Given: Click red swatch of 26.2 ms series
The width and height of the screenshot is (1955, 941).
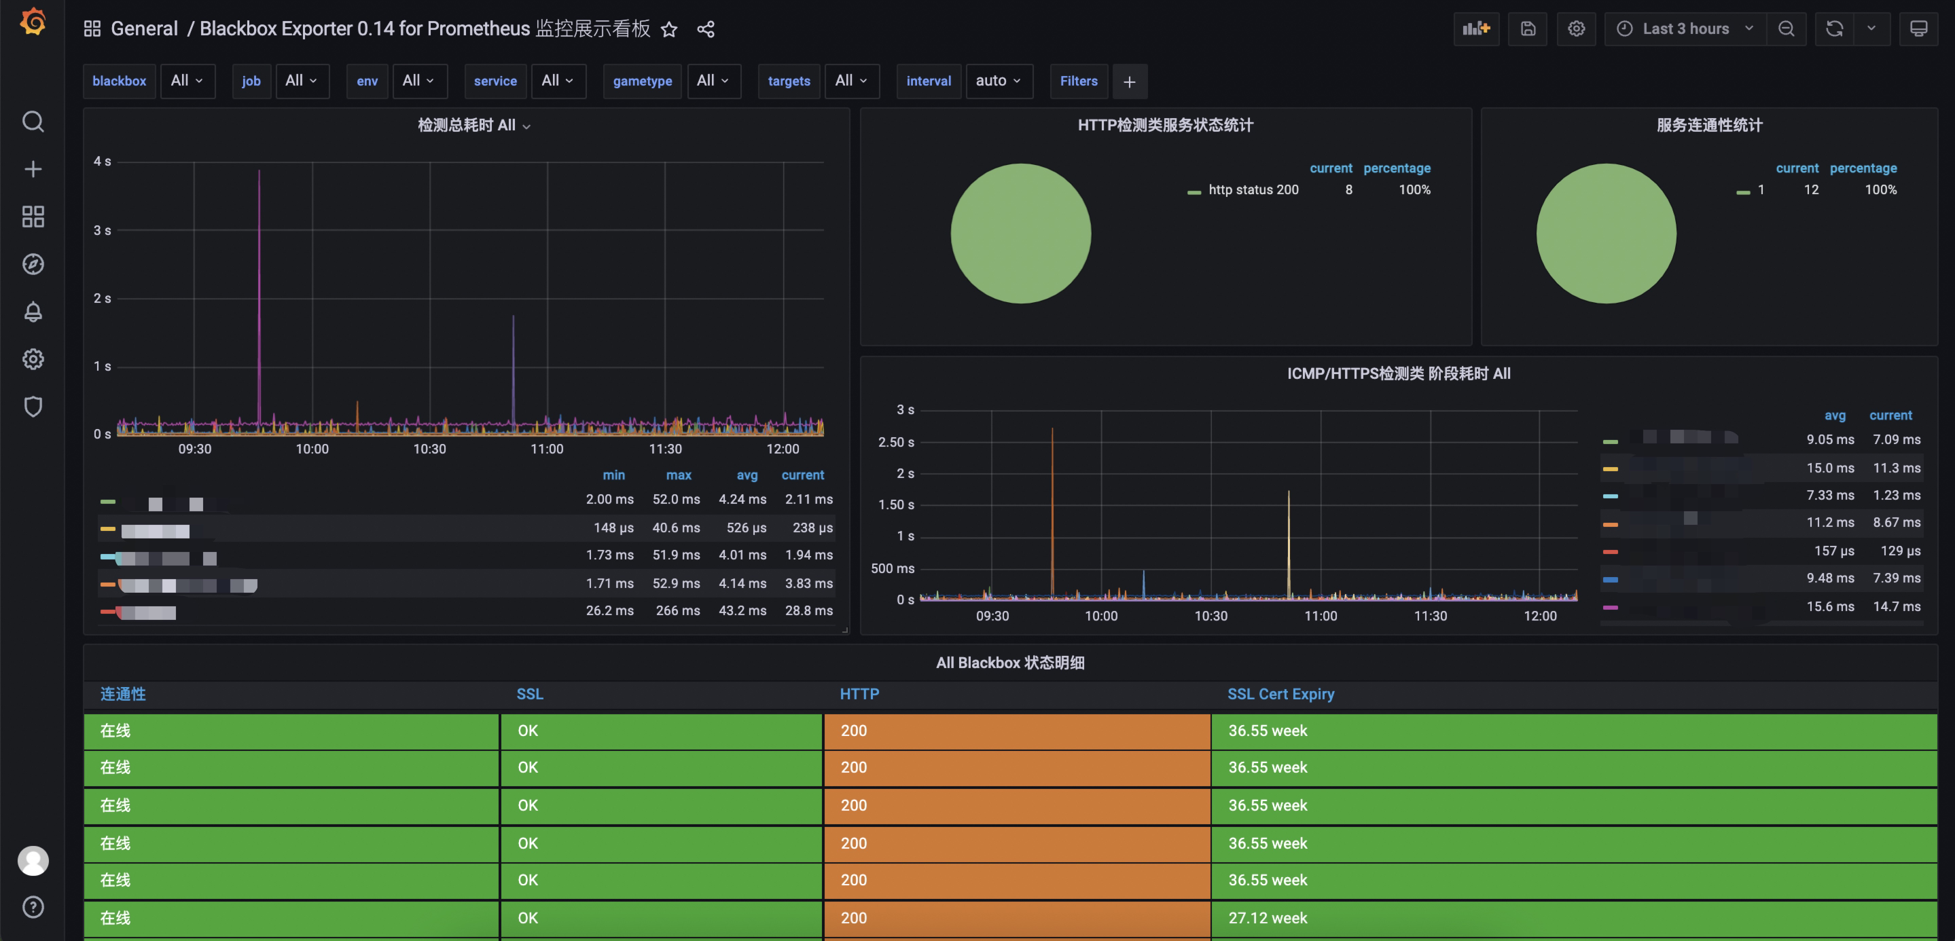Looking at the screenshot, I should pos(108,612).
